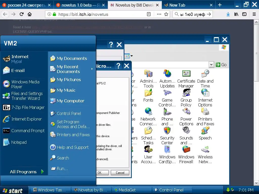The width and height of the screenshot is (259, 194).
Task: Switch to novetus 1.0 beta browser tab
Action: click(81, 5)
